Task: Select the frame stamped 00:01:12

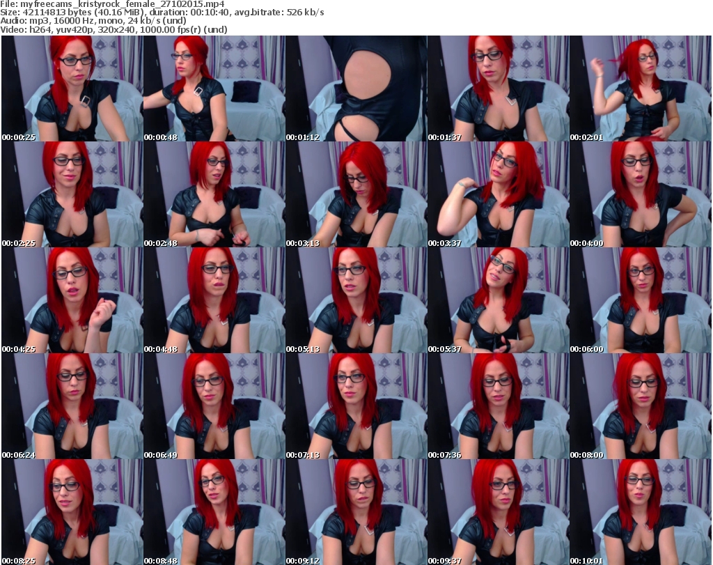Action: pos(356,88)
